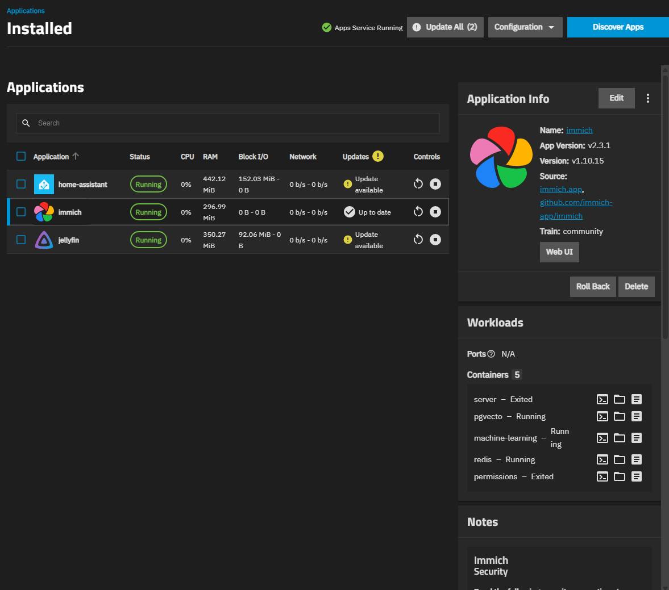Click the 'Train: community' text
The width and height of the screenshot is (669, 590).
[x=571, y=231]
